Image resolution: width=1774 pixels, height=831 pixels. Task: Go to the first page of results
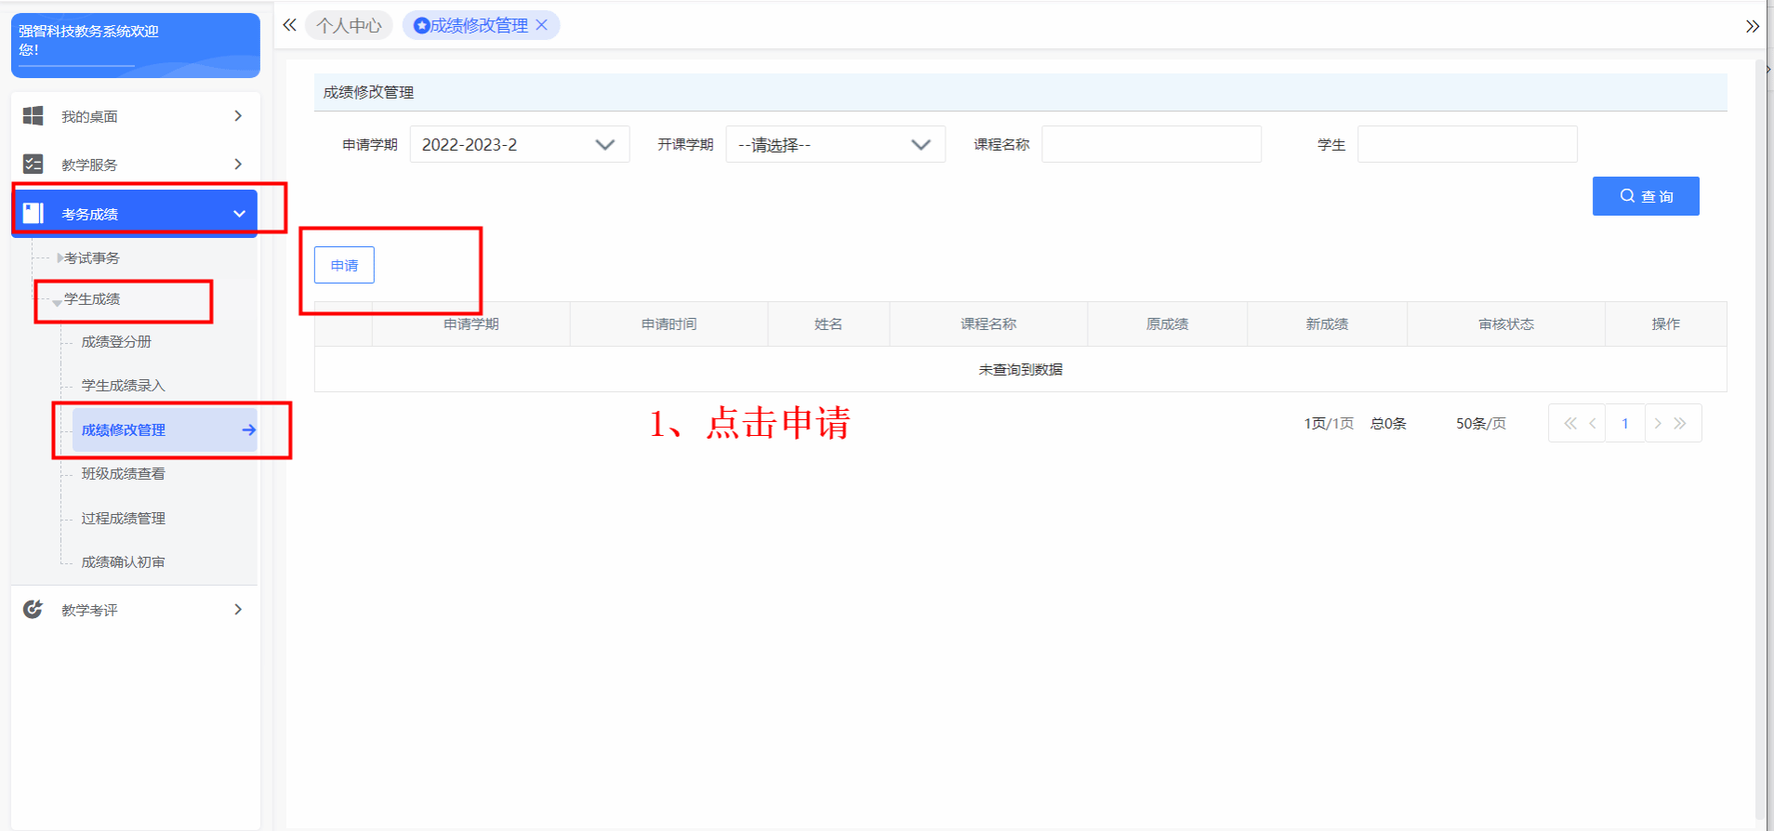1569,424
